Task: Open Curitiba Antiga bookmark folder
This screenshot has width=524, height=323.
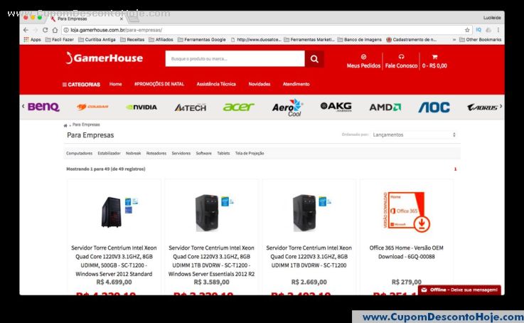Action: [x=97, y=39]
